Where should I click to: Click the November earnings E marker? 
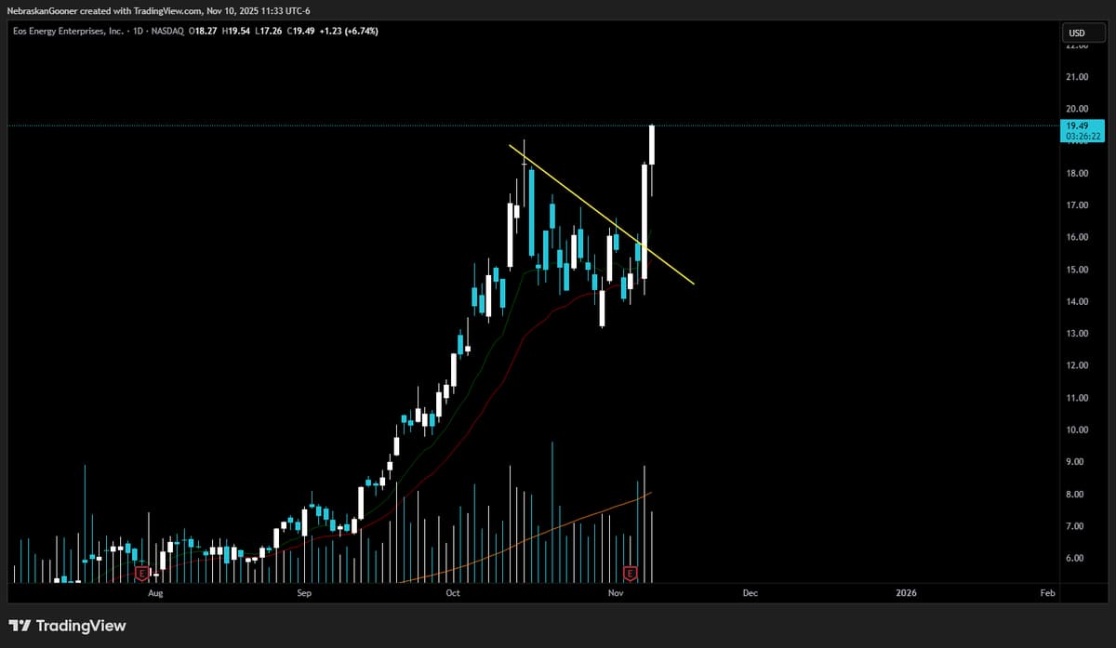coord(631,573)
